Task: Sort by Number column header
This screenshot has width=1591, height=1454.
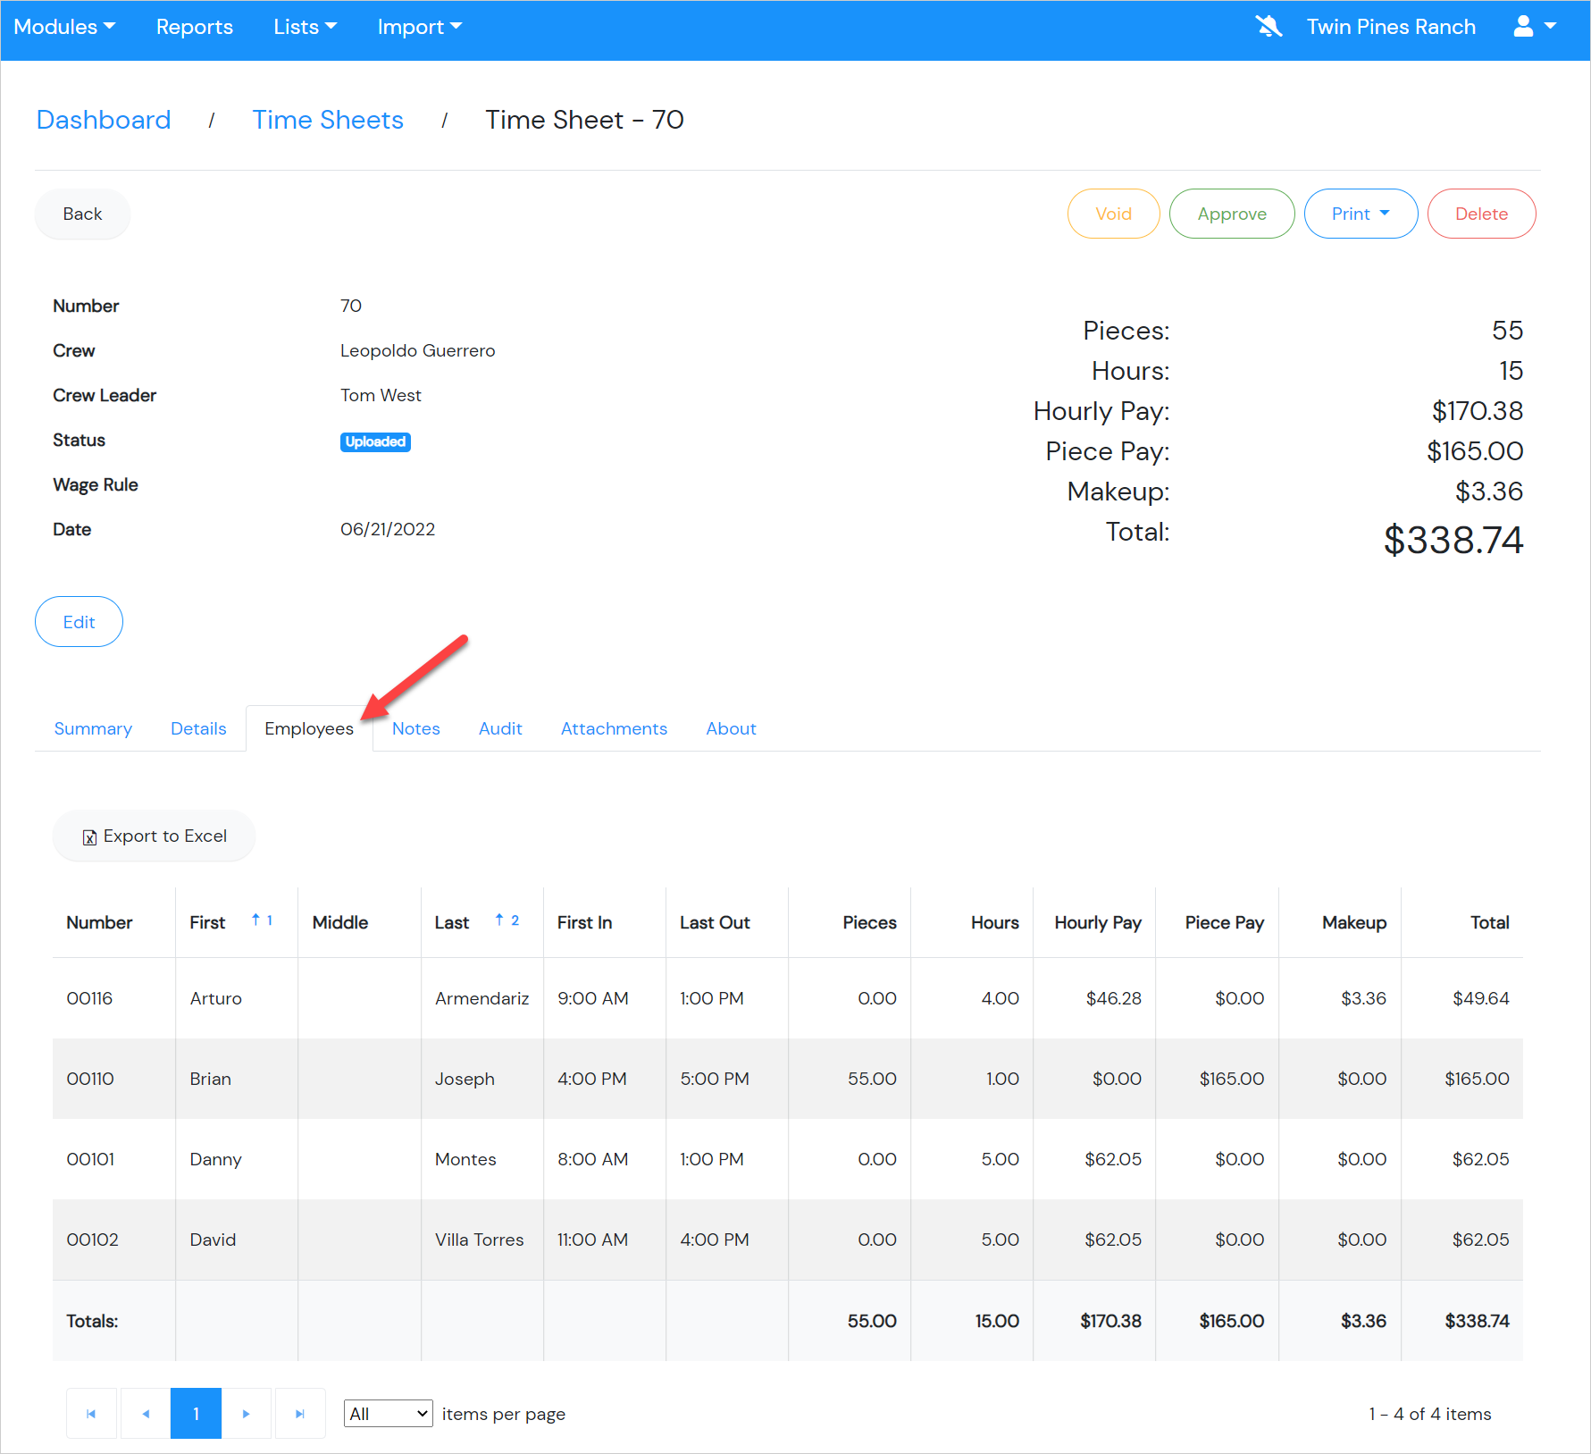Action: [99, 922]
